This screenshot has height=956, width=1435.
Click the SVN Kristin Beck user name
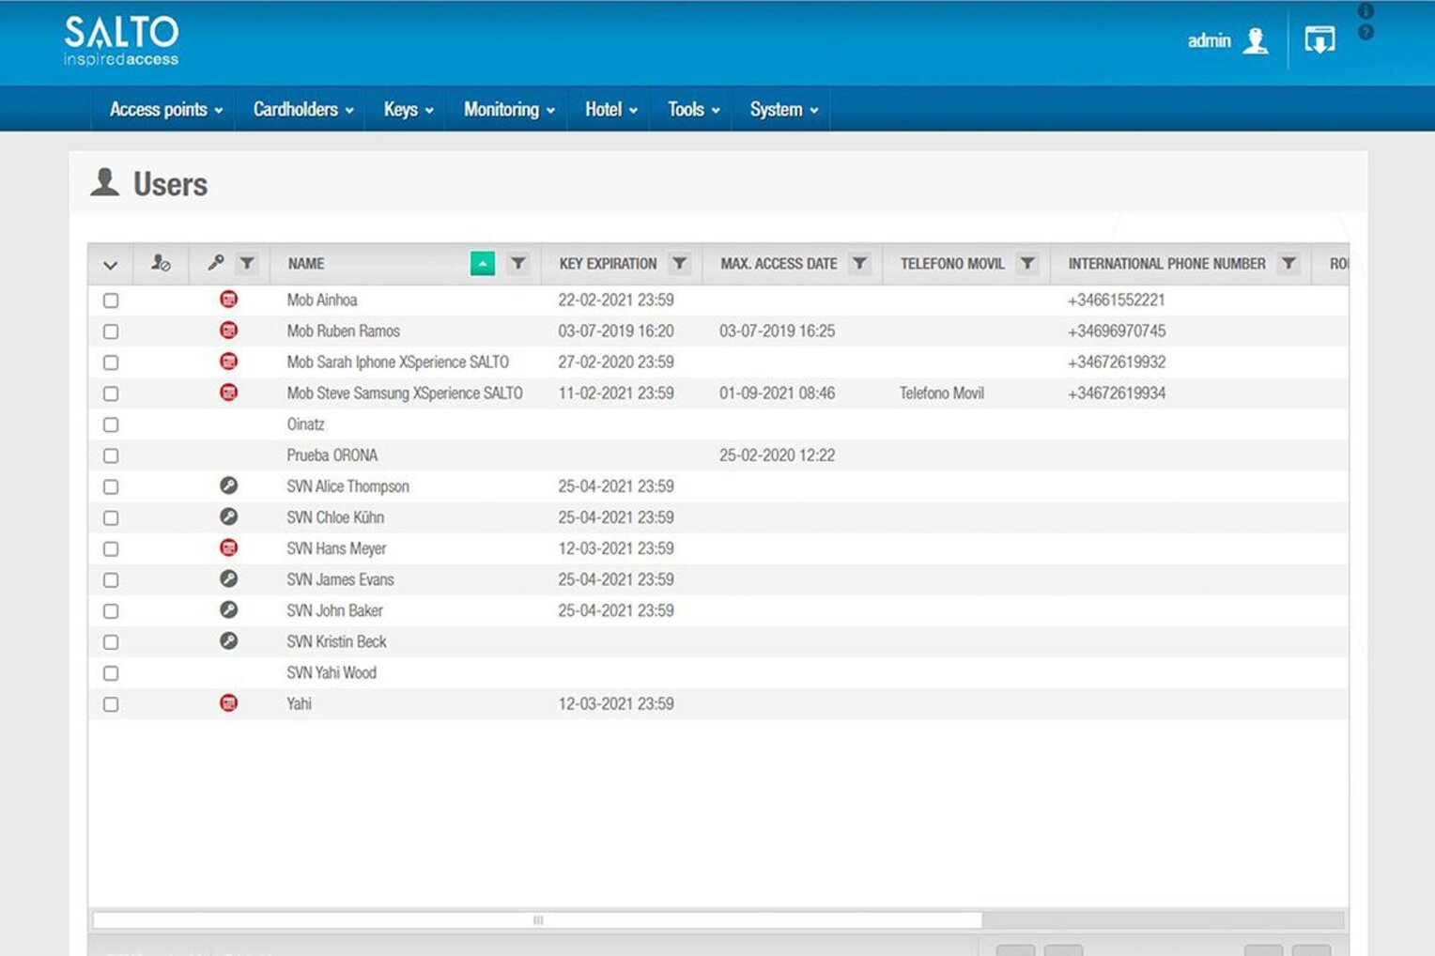pyautogui.click(x=336, y=642)
